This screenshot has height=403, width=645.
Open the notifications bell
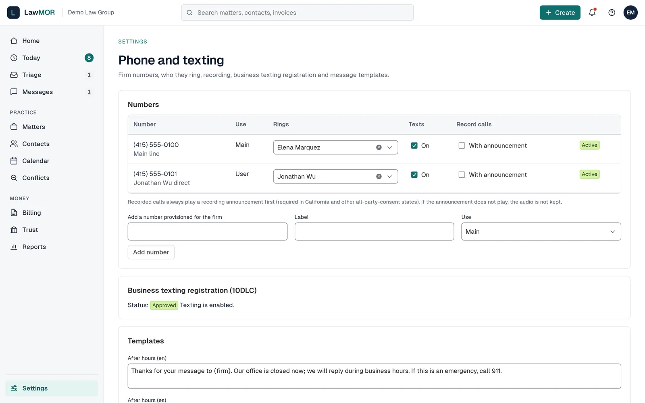point(592,12)
